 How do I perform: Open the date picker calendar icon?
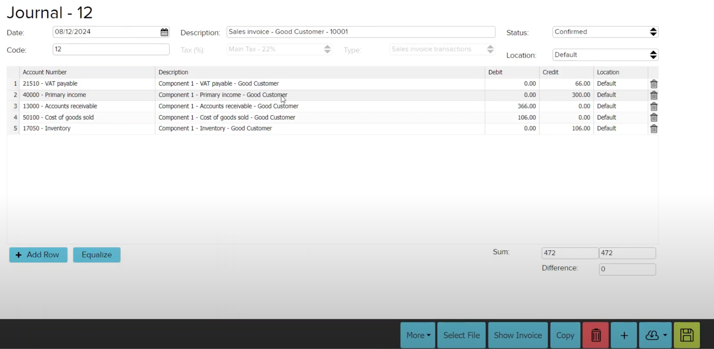point(164,32)
